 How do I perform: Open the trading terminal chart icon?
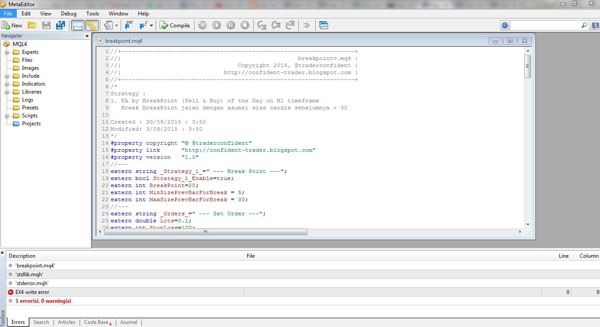(324, 26)
